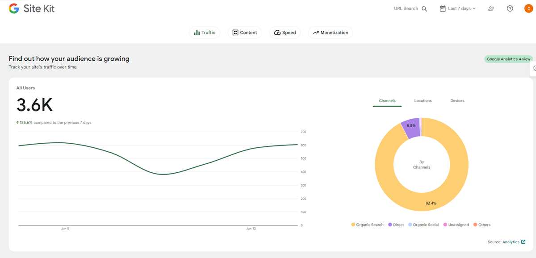Click the calendar icon beside Last 7 days

443,8
